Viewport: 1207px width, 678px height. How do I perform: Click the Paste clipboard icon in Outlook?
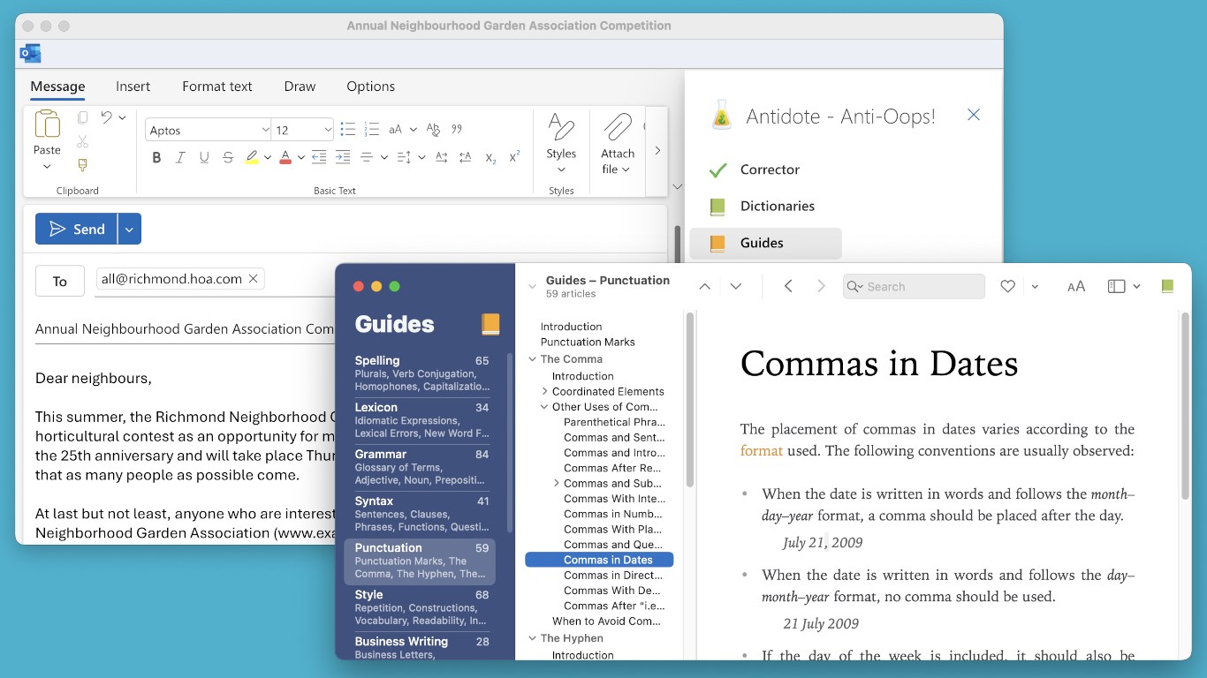(47, 124)
